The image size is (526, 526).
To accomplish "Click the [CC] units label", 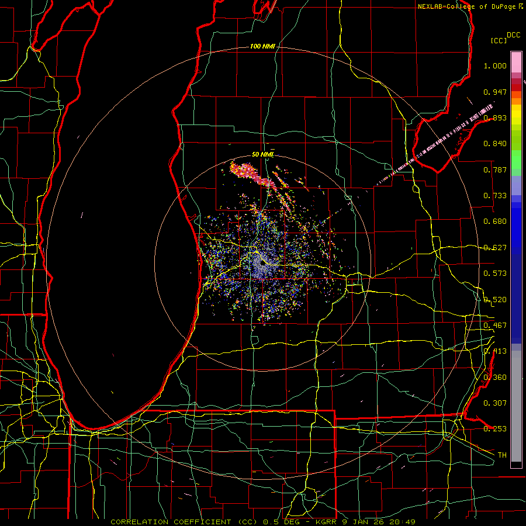I will (499, 40).
